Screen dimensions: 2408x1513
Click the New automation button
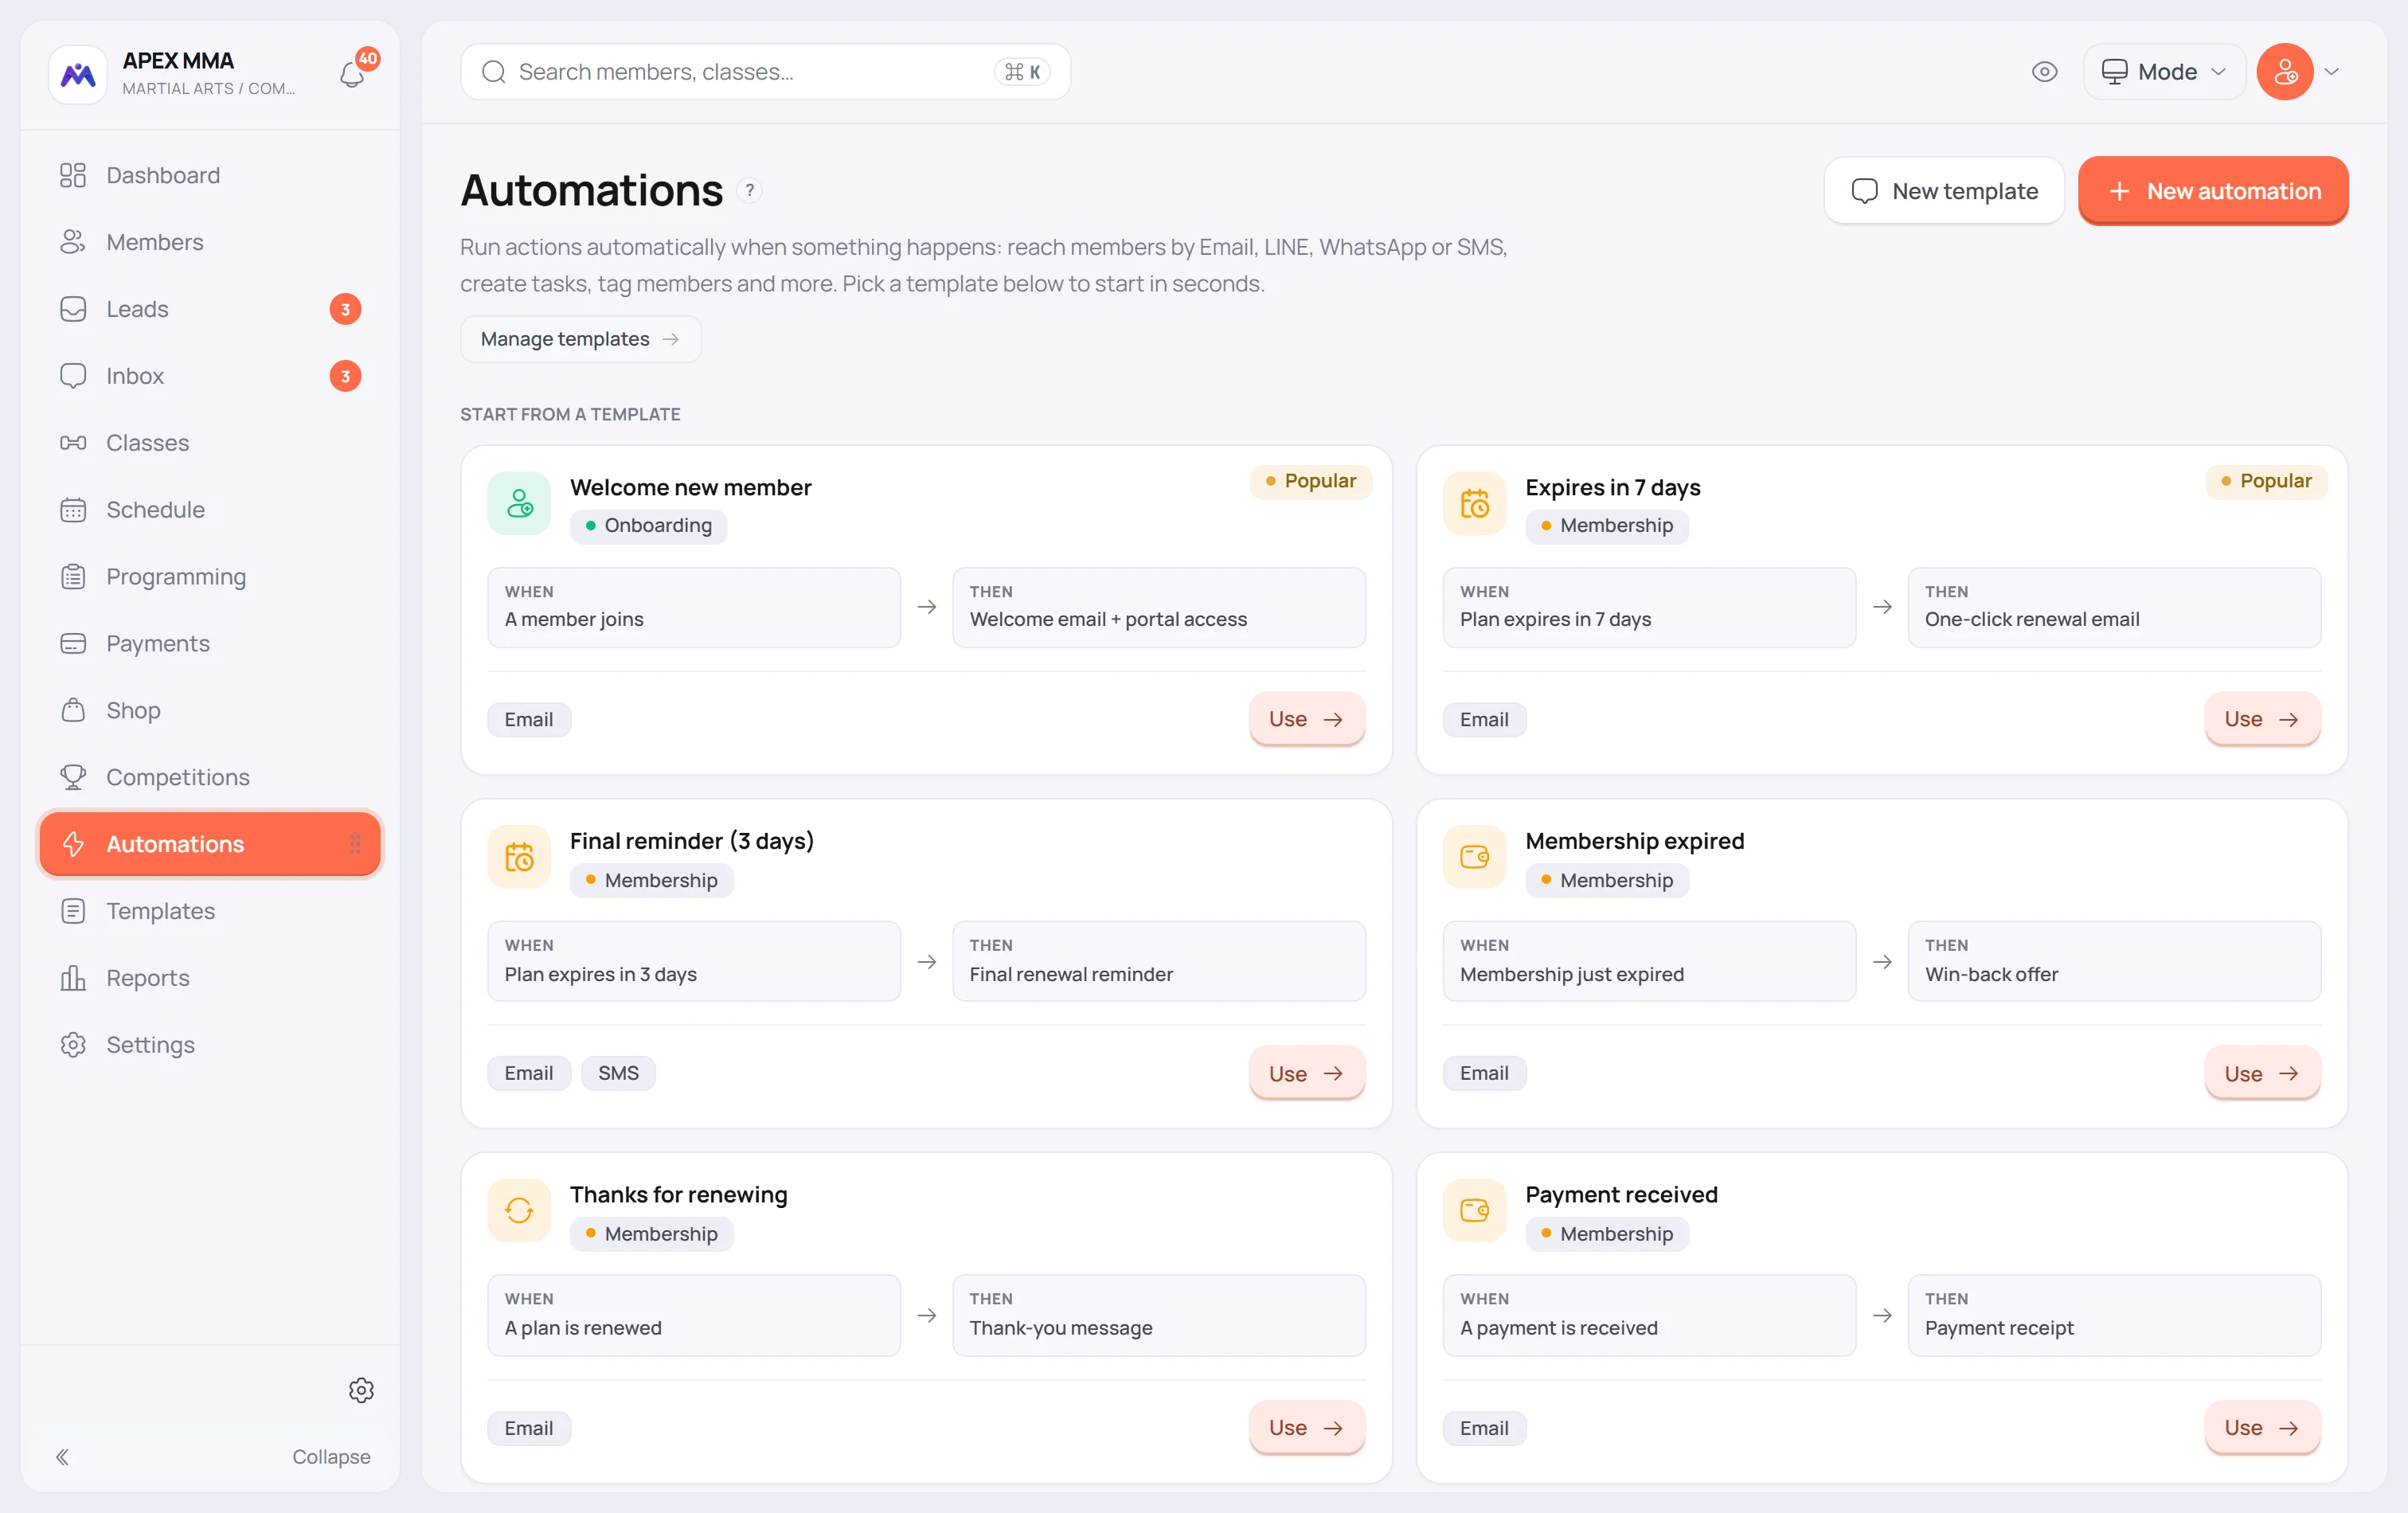point(2213,190)
